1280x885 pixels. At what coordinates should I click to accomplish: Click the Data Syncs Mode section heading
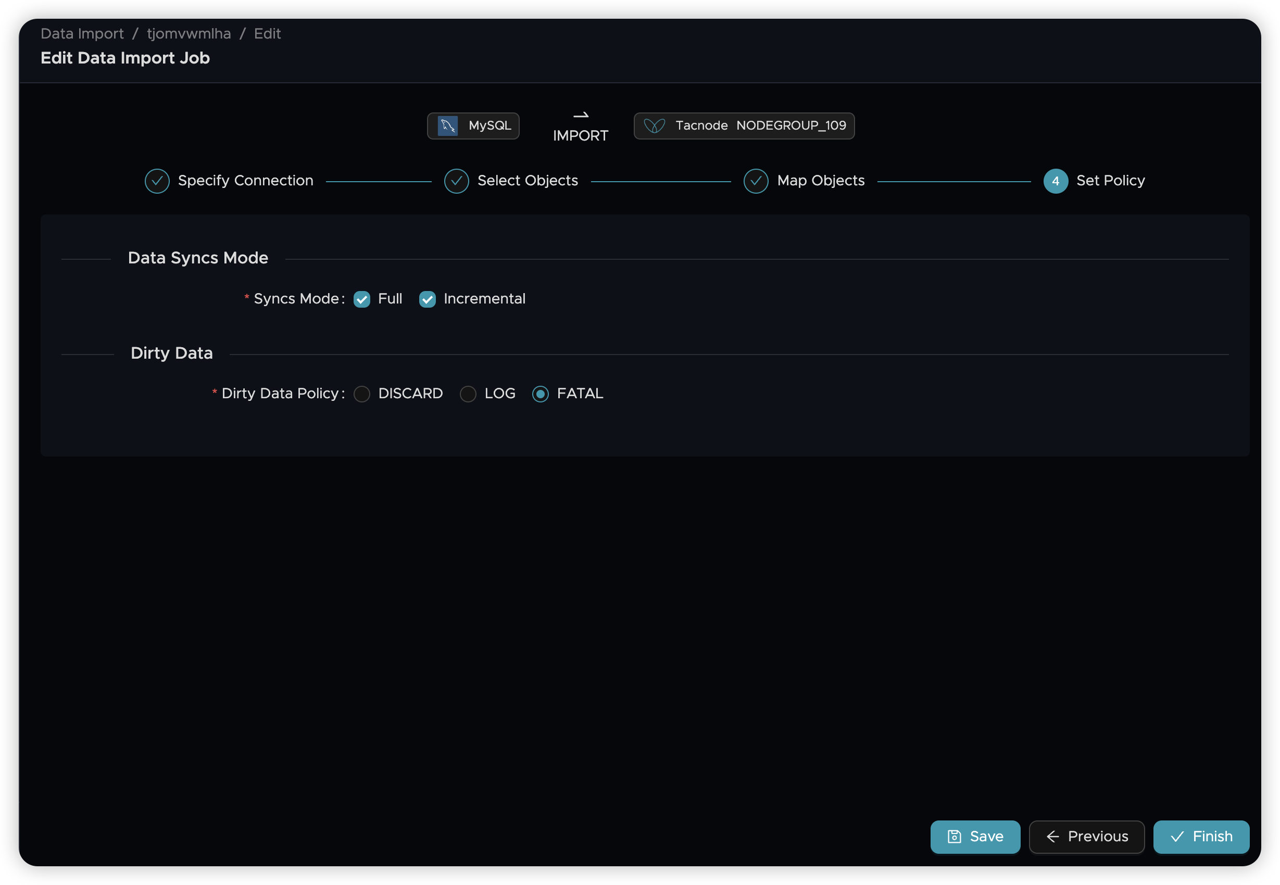coord(198,258)
